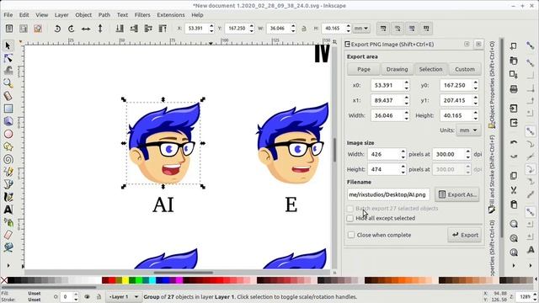Viewport: 539px width, 303px height.
Task: Select the Node edit tool
Action: pos(8,58)
